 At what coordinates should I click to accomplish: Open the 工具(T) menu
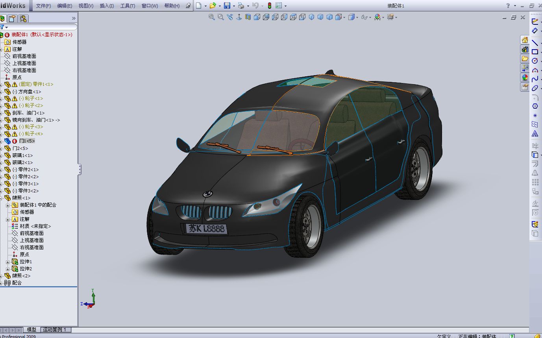(128, 6)
